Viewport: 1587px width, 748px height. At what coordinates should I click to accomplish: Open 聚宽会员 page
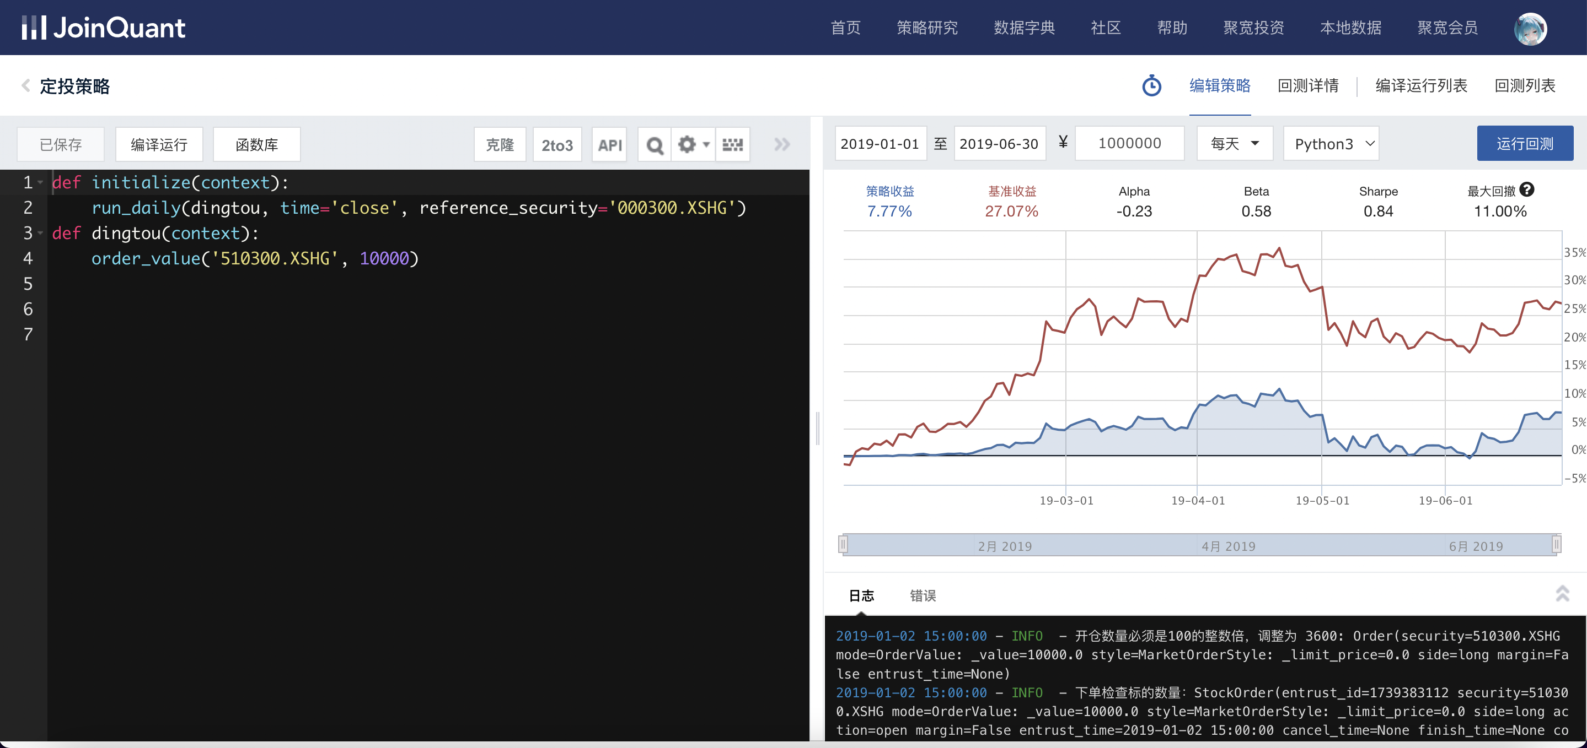click(x=1447, y=28)
